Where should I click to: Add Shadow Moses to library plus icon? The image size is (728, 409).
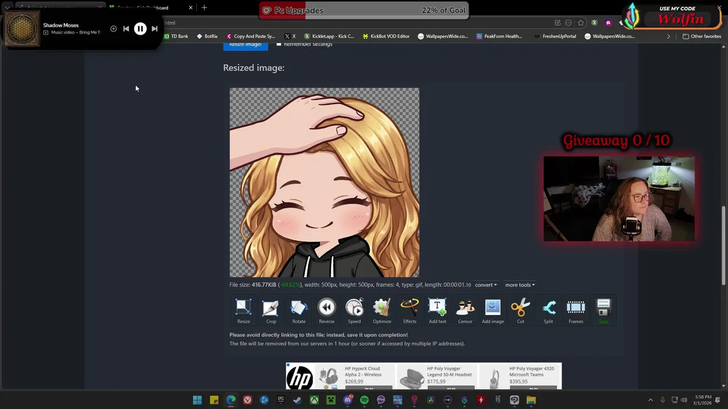click(x=113, y=28)
